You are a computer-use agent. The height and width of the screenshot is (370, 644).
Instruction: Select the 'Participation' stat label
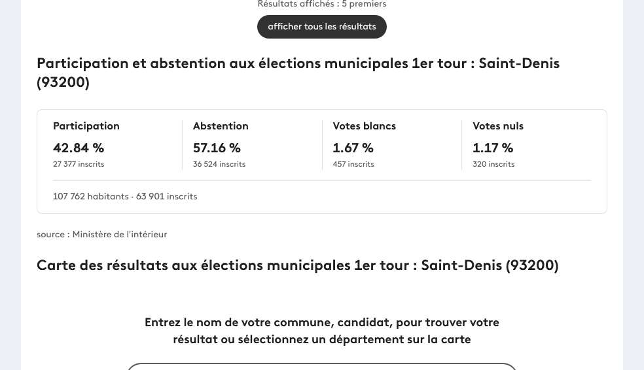tap(86, 126)
